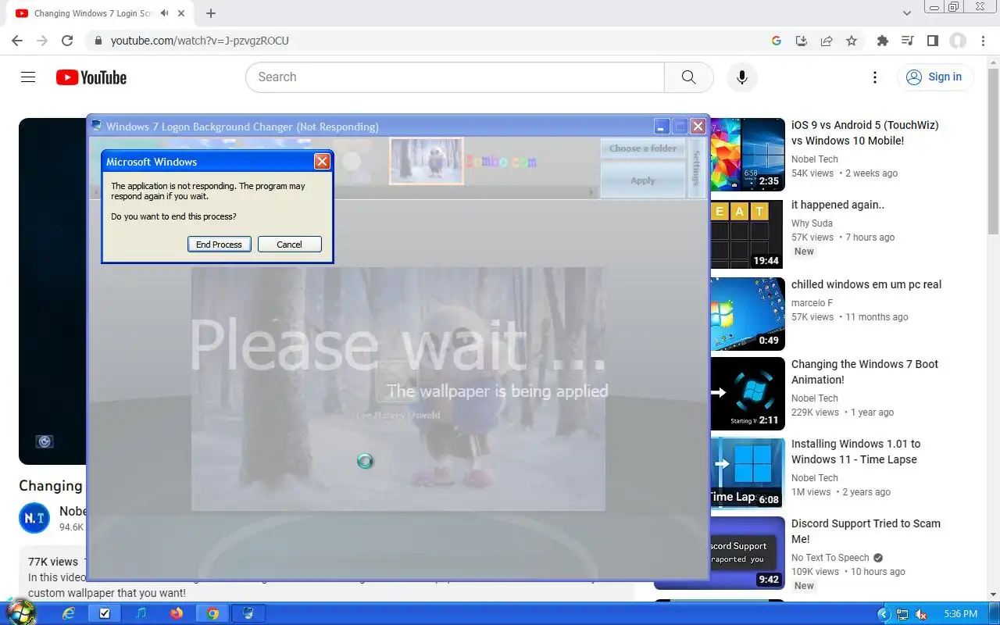Open the Windows Start orb
Image resolution: width=1000 pixels, height=625 pixels.
click(20, 612)
